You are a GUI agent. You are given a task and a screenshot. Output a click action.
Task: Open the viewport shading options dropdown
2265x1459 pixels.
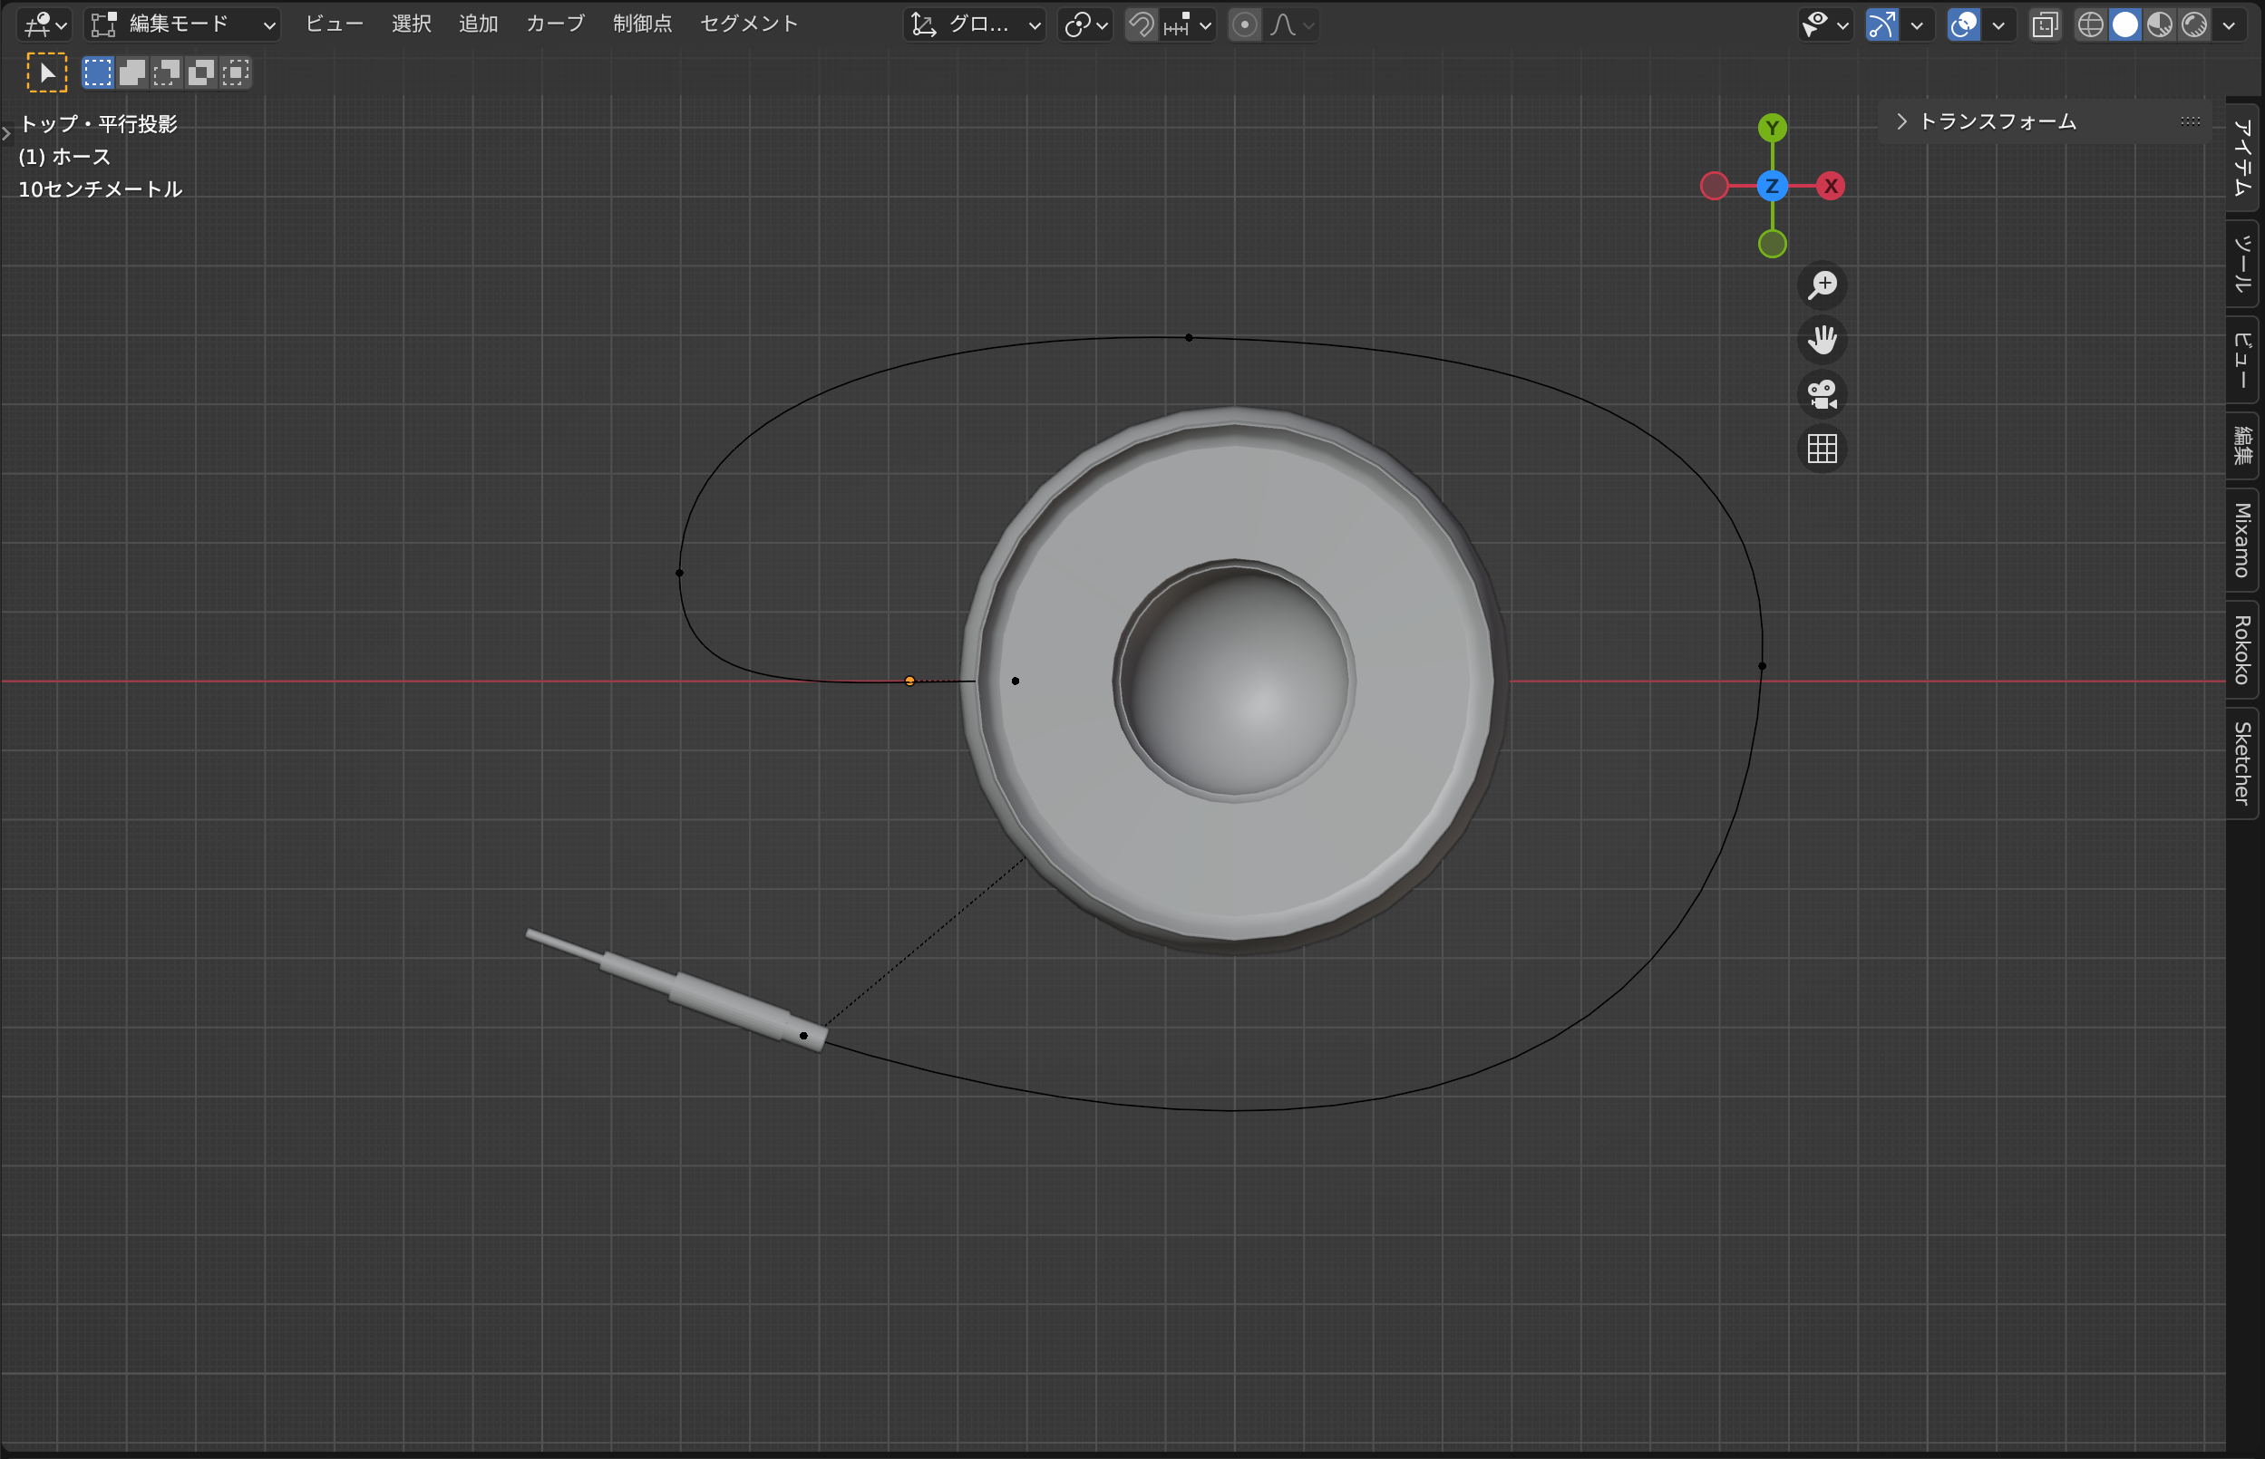(x=2229, y=24)
